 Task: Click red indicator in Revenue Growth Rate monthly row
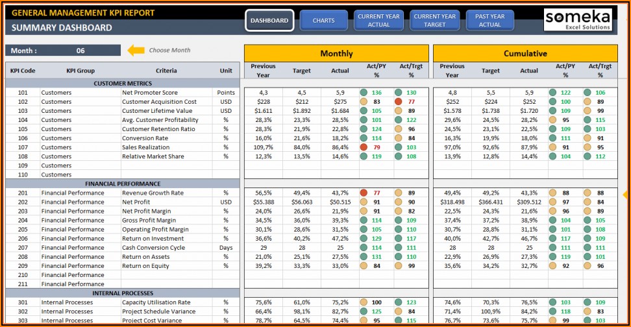click(364, 193)
